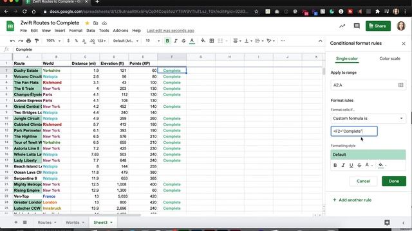Open the font family dropdown
412x231 pixels.
coord(126,41)
